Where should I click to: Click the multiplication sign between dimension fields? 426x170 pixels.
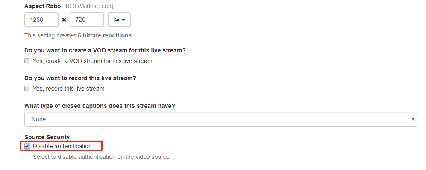click(64, 20)
